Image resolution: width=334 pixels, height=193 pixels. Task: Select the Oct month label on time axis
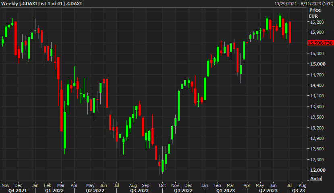click(x=162, y=185)
